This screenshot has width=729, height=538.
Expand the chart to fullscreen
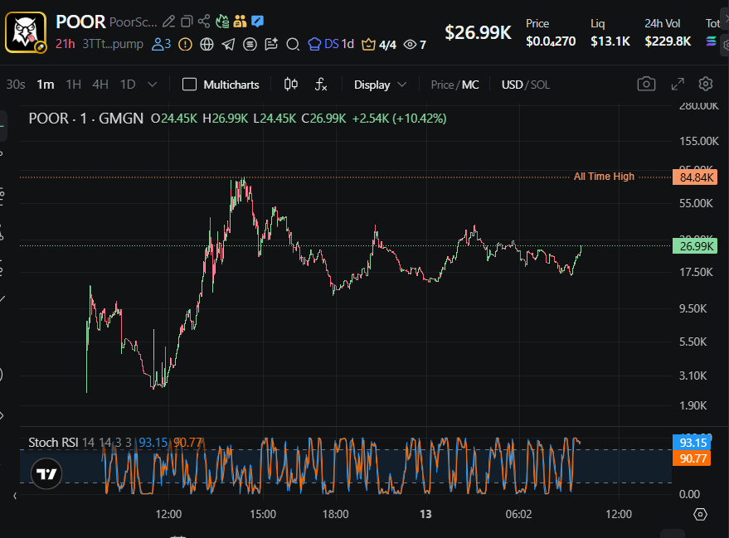(678, 84)
